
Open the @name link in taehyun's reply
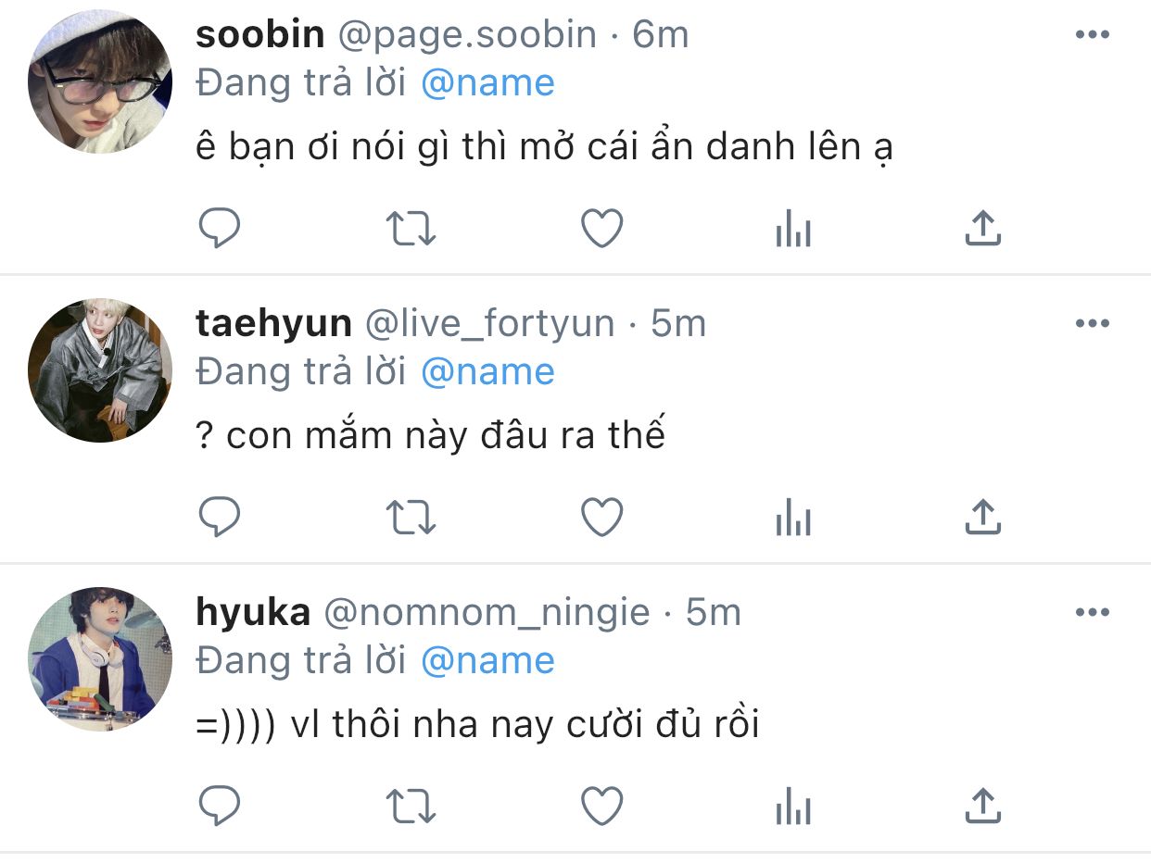pyautogui.click(x=487, y=372)
